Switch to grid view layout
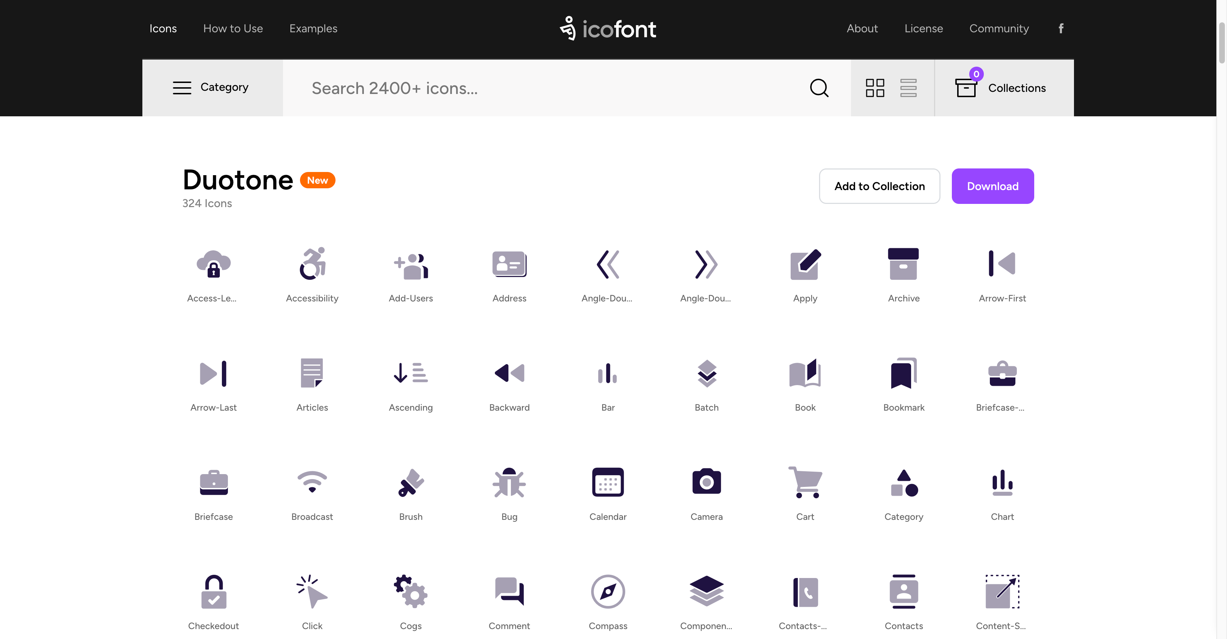Image resolution: width=1227 pixels, height=639 pixels. click(x=874, y=88)
